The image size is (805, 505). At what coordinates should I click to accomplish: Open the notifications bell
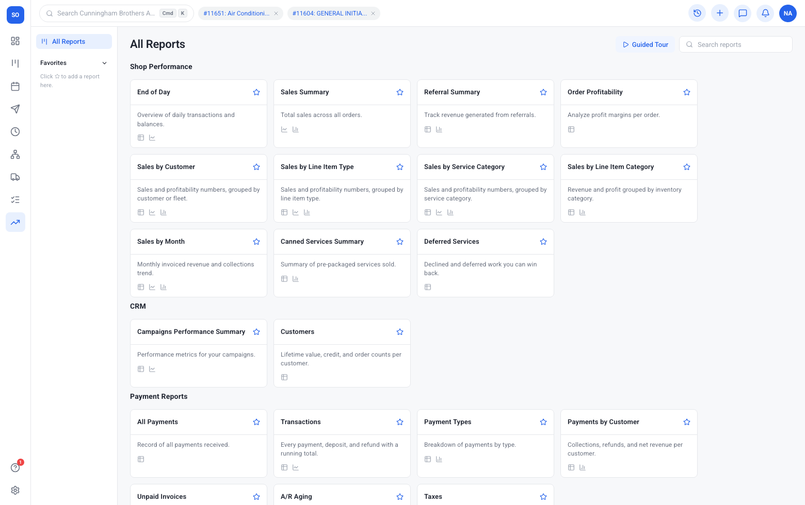click(765, 13)
